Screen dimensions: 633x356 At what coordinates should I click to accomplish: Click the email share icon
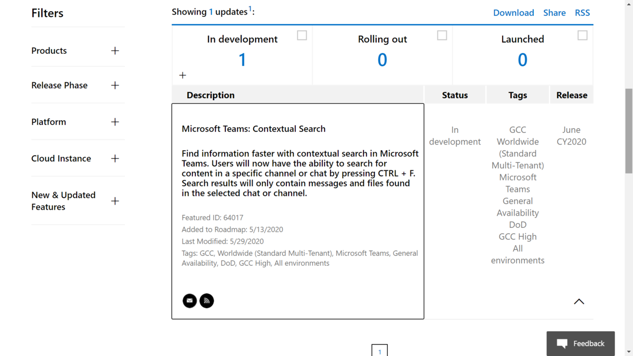pyautogui.click(x=189, y=301)
